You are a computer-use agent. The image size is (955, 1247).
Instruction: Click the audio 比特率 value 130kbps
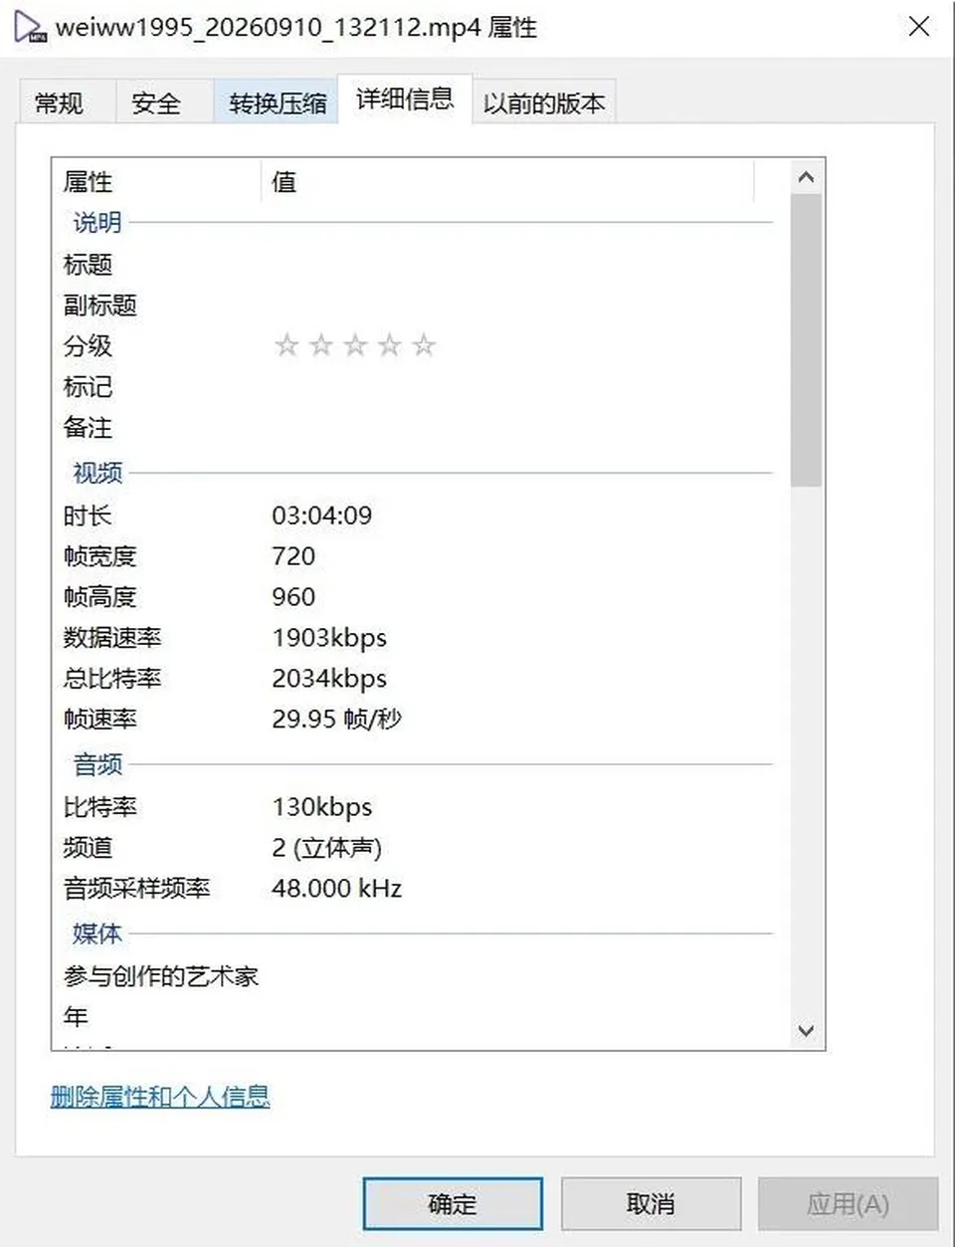click(322, 807)
